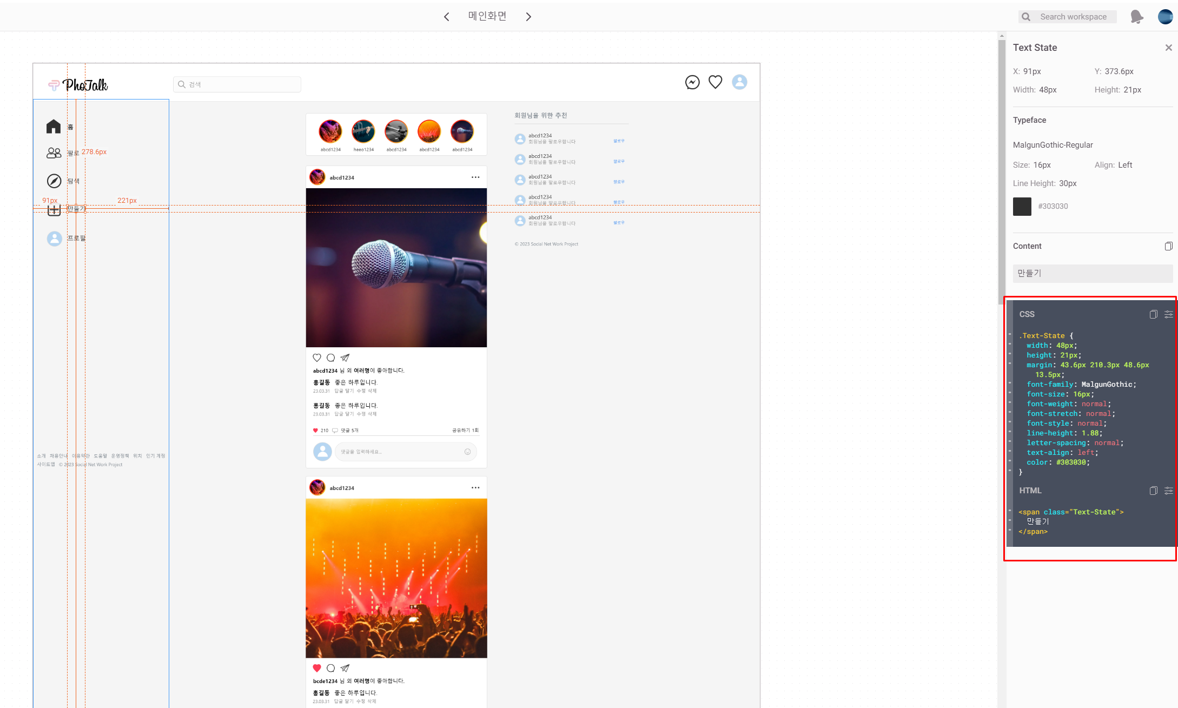Copy the Content text icon
1178x708 pixels.
(1168, 246)
